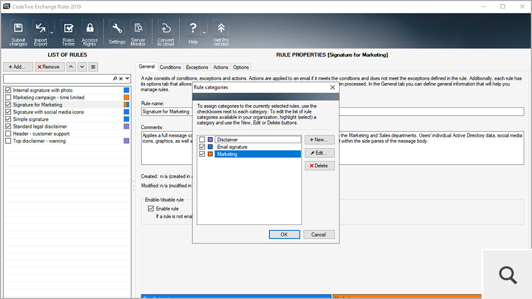Switch to the Options tab
532x299 pixels.
click(241, 67)
